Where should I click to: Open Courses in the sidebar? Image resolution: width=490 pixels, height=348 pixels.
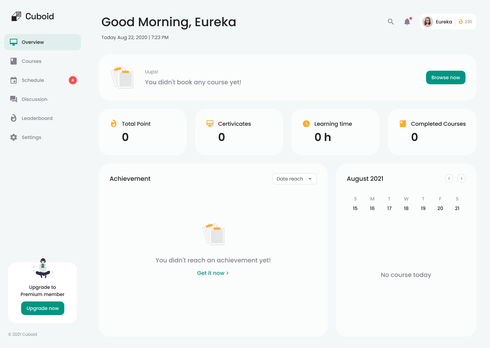point(31,61)
